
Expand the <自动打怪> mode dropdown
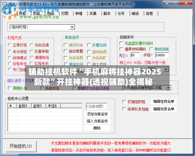pyautogui.click(x=72, y=27)
